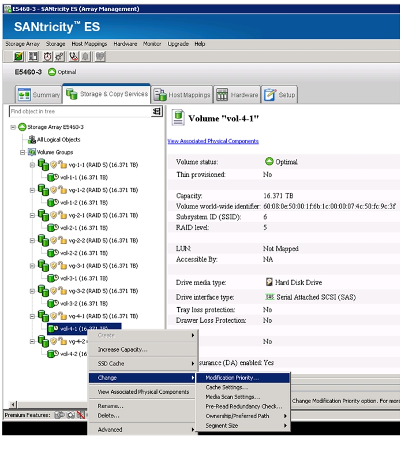
Task: Choose Rename from context menu
Action: (x=143, y=406)
